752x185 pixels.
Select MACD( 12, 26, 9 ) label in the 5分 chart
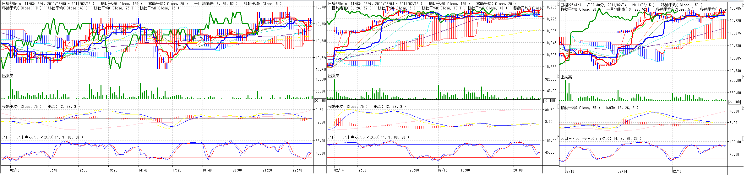64,107
